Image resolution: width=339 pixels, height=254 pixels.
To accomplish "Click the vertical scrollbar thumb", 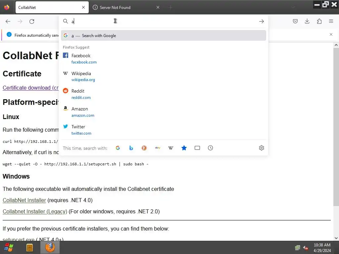I will 336,127.
